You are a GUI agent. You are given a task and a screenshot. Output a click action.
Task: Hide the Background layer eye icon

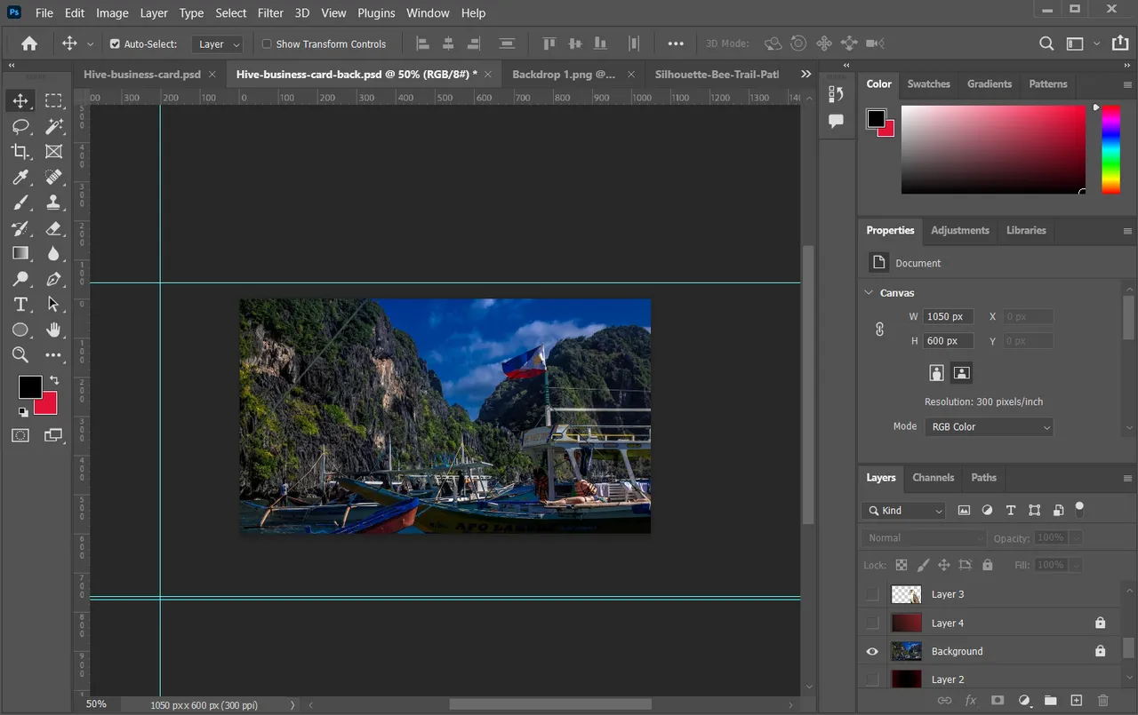[x=872, y=651]
